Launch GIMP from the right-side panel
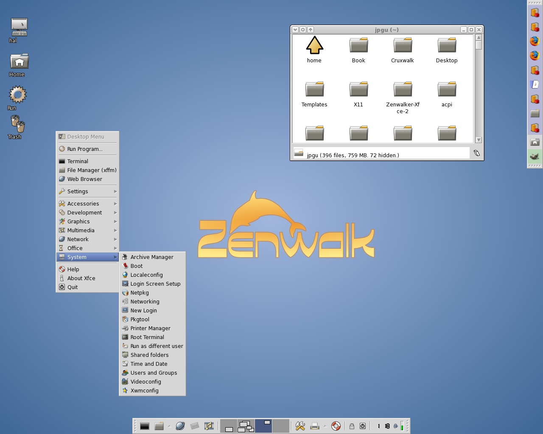Image resolution: width=543 pixels, height=434 pixels. (535, 156)
